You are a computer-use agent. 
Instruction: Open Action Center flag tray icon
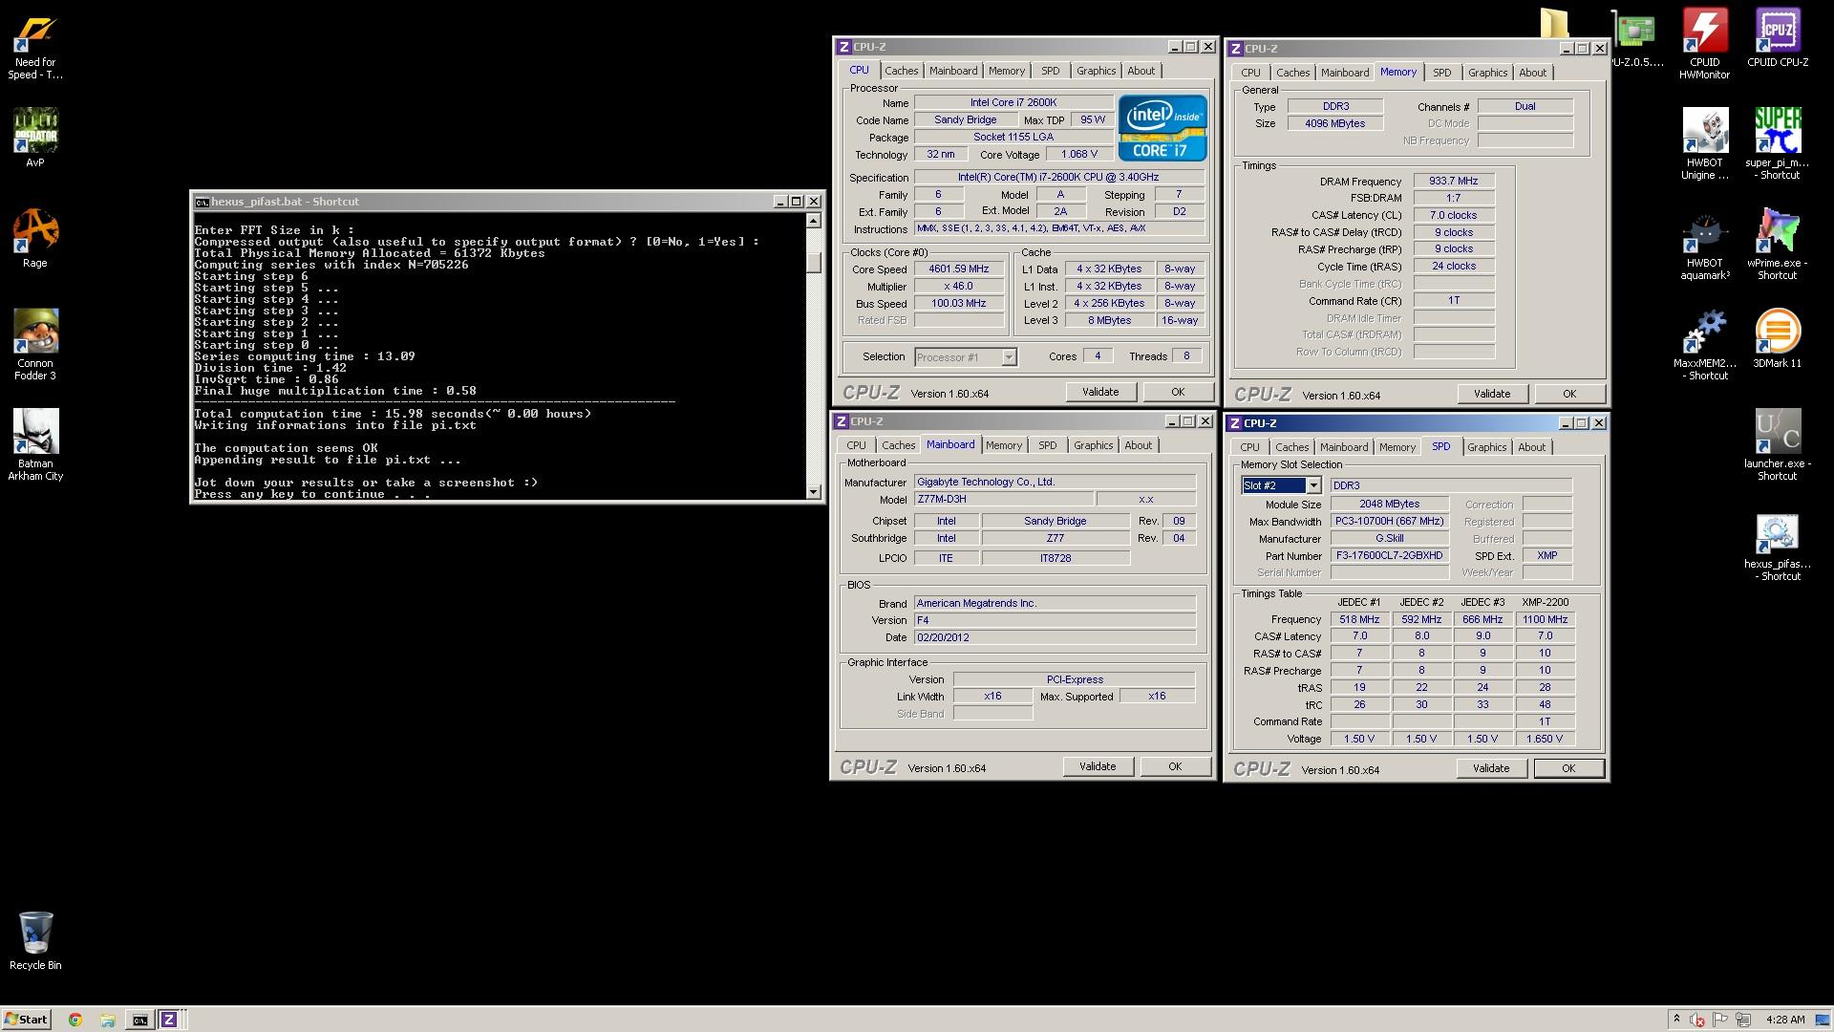point(1720,1020)
